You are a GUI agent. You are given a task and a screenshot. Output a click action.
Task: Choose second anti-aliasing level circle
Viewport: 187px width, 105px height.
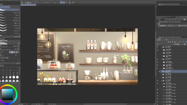pyautogui.click(x=12, y=52)
